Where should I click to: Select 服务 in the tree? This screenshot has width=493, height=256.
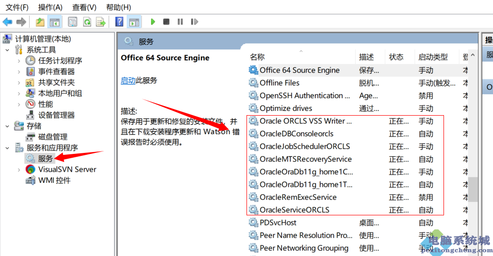point(45,159)
